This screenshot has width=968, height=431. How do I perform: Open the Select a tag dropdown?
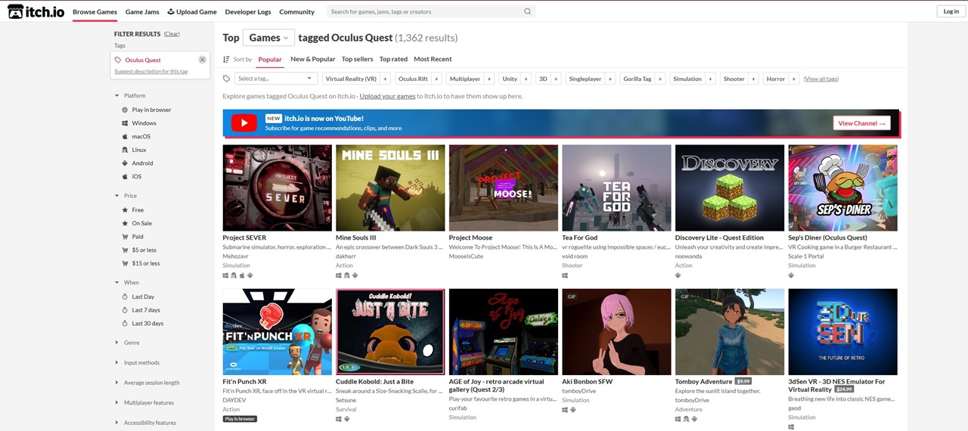[275, 79]
